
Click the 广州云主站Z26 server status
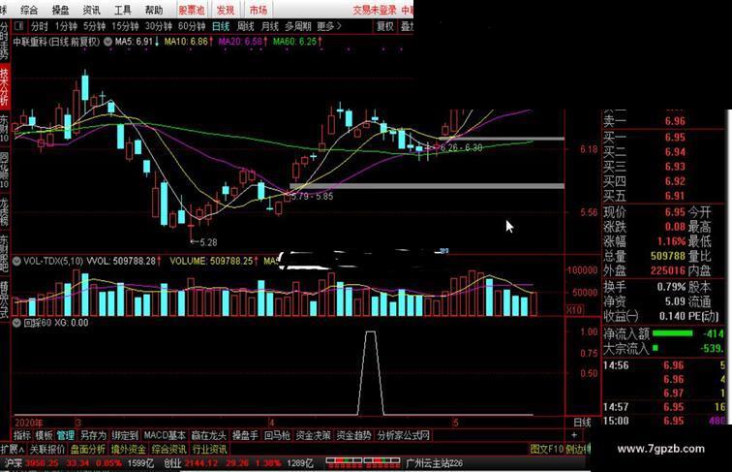pyautogui.click(x=435, y=463)
